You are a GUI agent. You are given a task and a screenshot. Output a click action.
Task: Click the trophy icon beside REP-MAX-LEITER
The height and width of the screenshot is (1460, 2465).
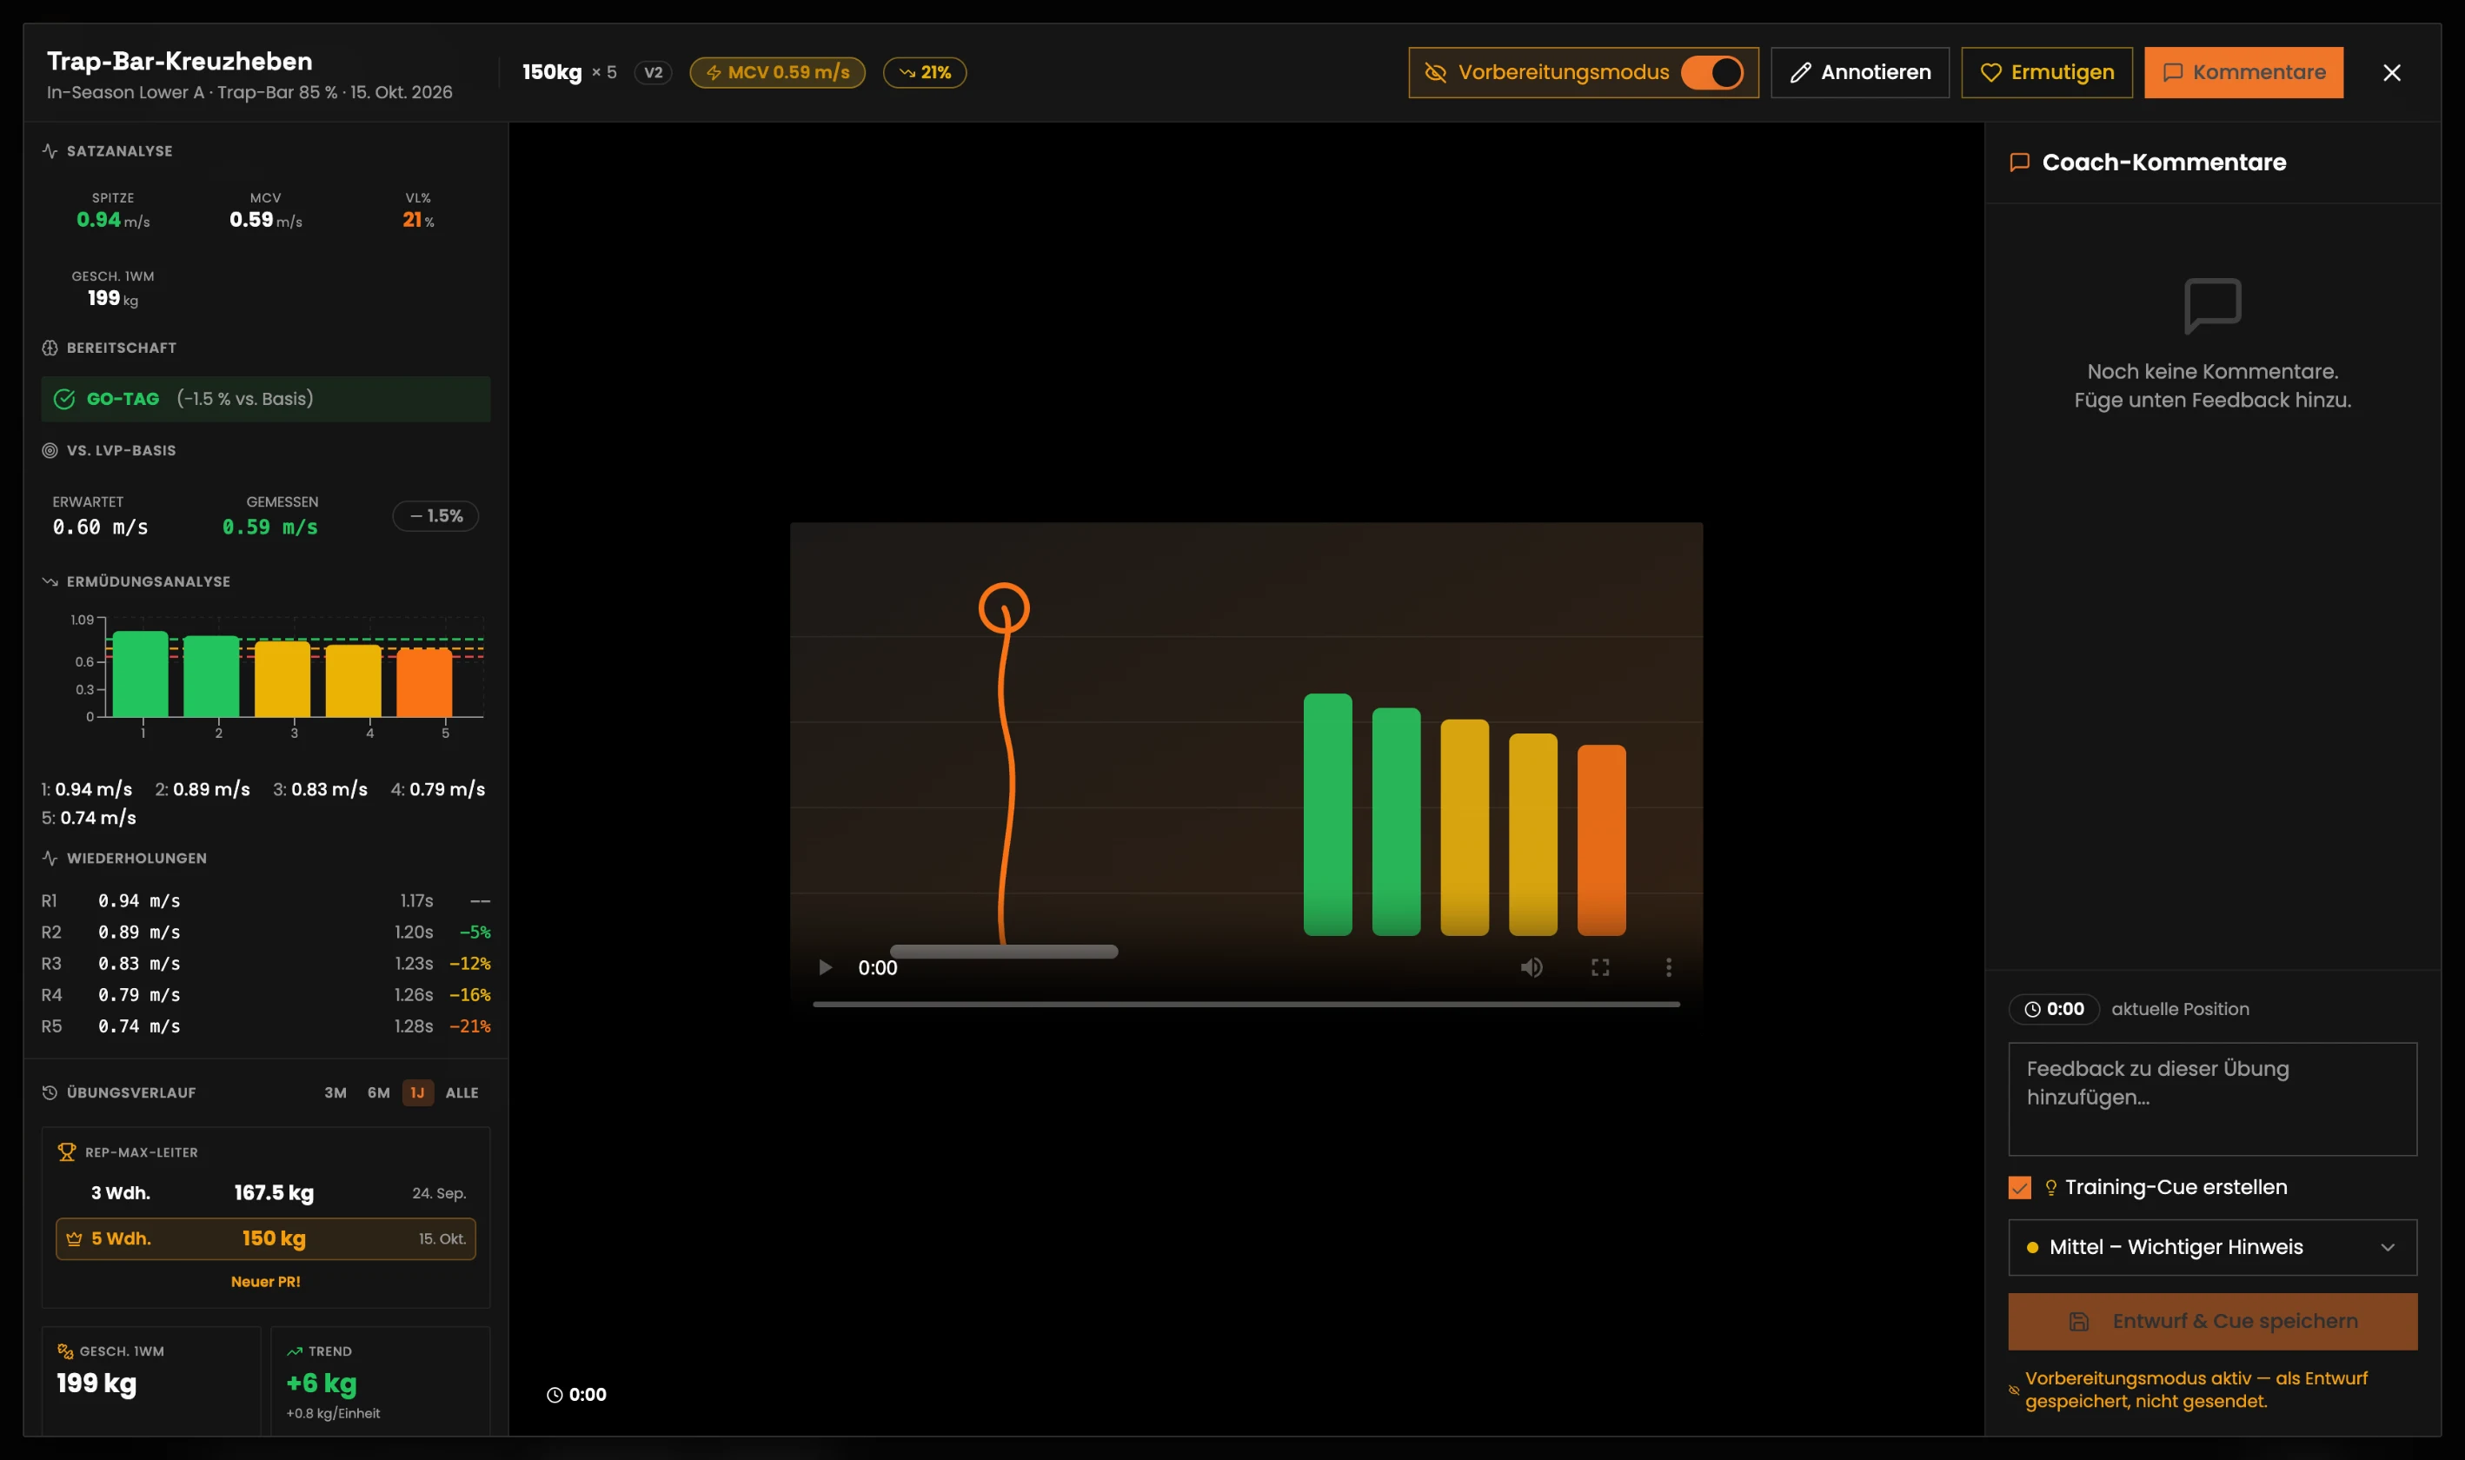pyautogui.click(x=67, y=1152)
